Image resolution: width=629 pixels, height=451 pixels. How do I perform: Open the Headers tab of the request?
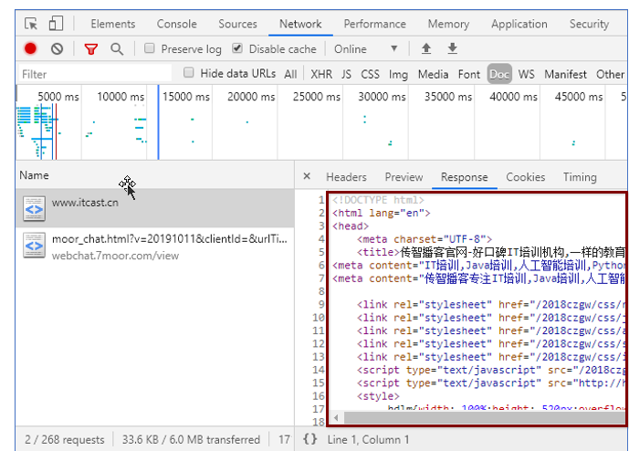[346, 177]
